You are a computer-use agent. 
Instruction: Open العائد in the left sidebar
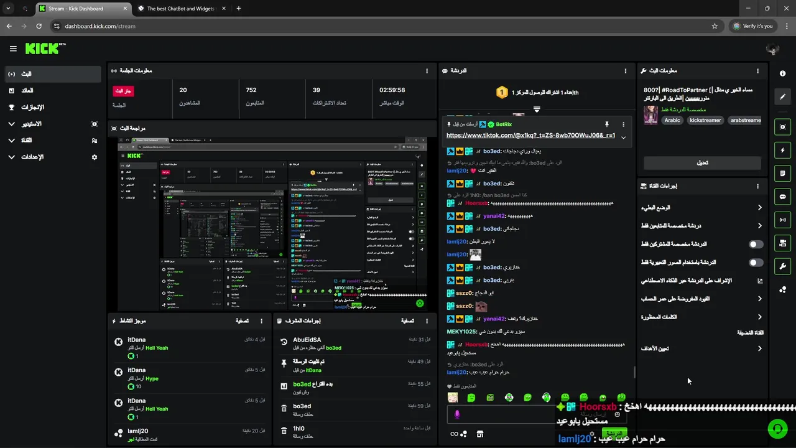[x=52, y=91]
